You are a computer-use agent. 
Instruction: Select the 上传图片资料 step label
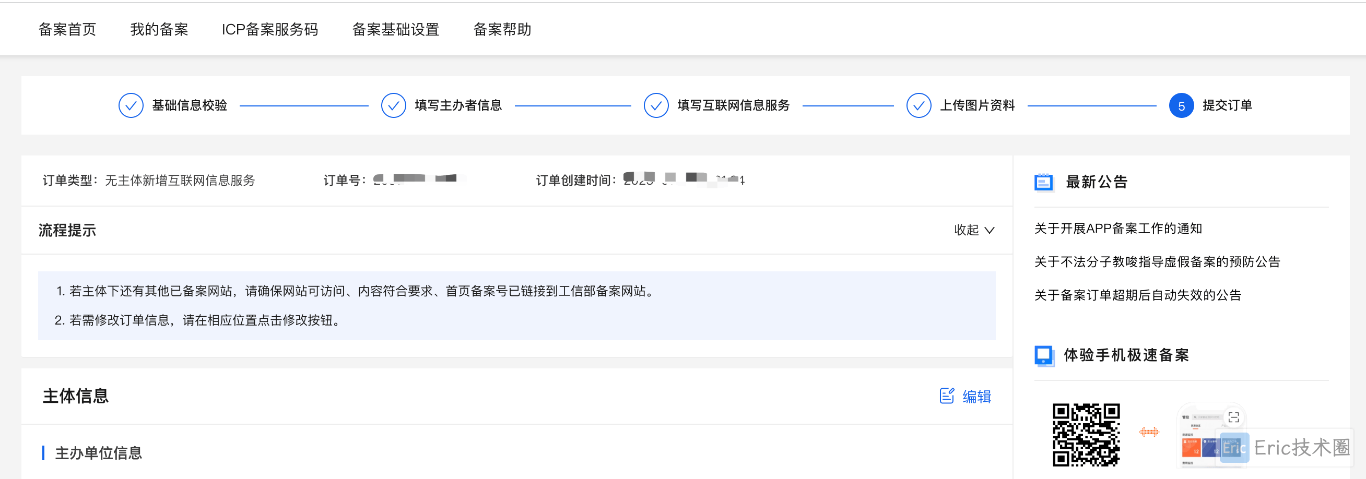pos(978,105)
